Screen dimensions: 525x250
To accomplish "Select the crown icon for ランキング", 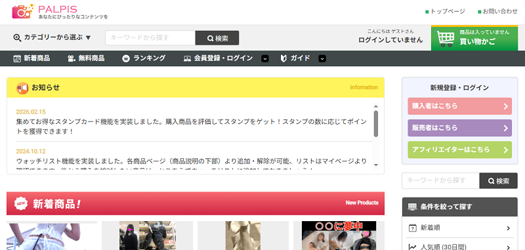I will (126, 58).
